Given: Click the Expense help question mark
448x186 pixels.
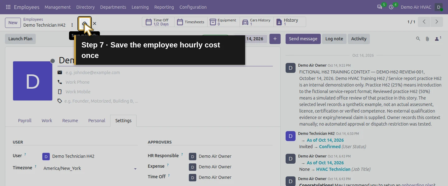Looking at the screenshot, I should tap(168, 165).
